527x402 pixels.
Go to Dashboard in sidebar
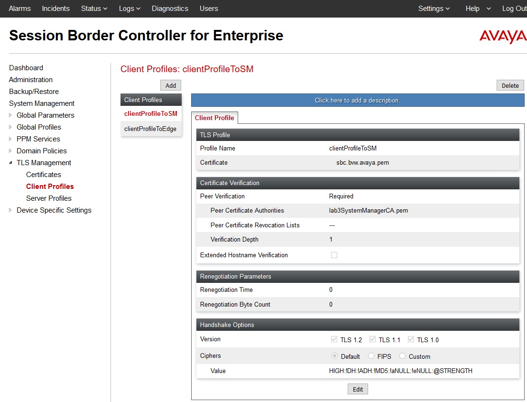point(26,67)
